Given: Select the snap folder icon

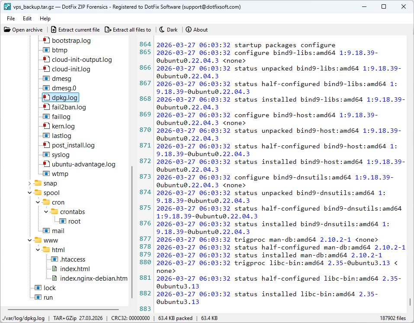Looking at the screenshot, I should click(x=38, y=183).
